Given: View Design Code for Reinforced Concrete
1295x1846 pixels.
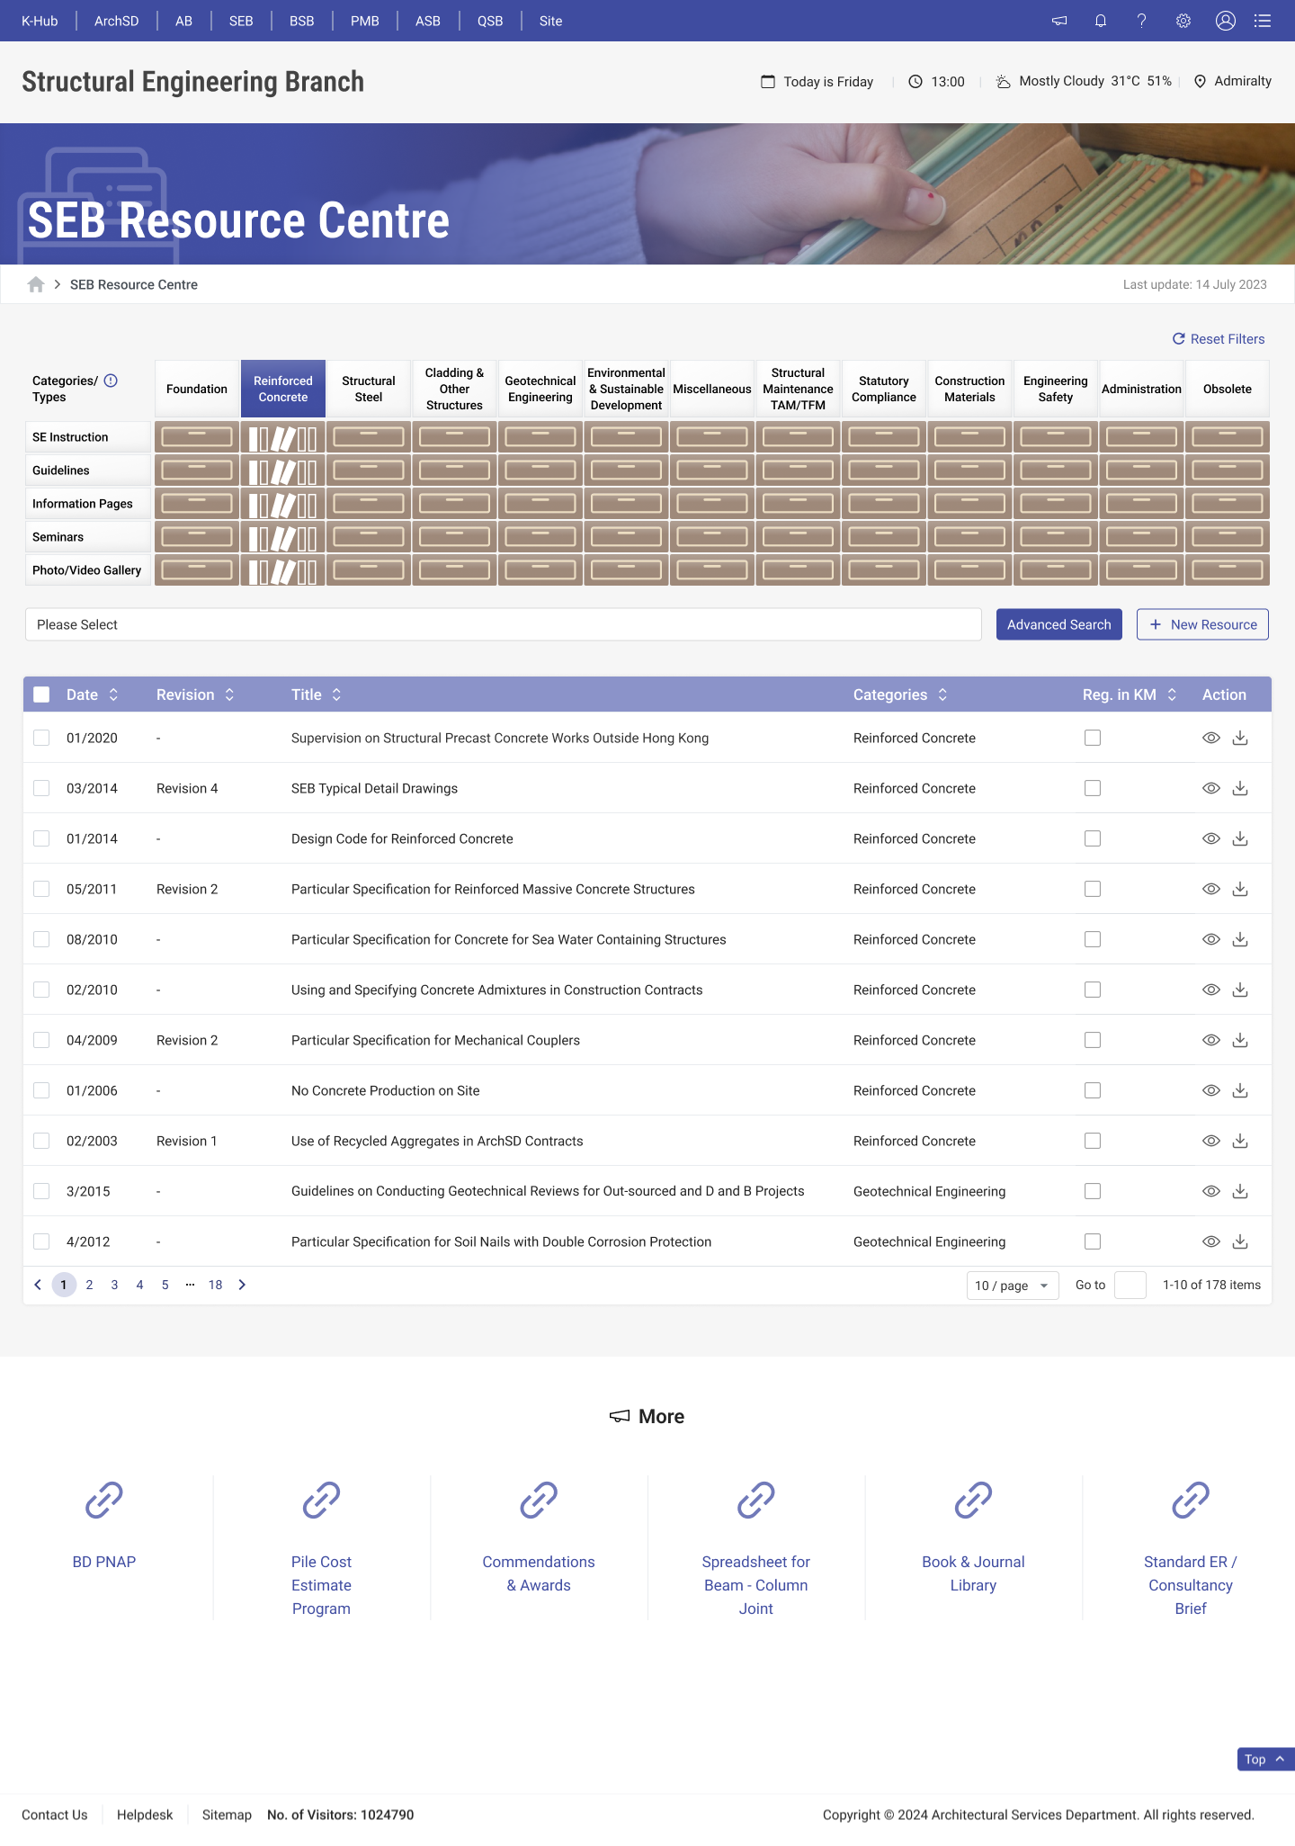Looking at the screenshot, I should [1211, 838].
